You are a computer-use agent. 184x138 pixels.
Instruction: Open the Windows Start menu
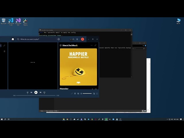tap(2, 119)
